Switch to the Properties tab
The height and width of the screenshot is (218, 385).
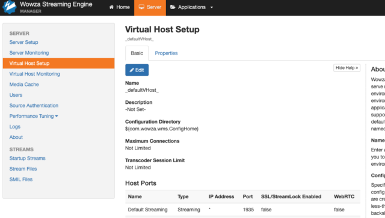coord(166,53)
